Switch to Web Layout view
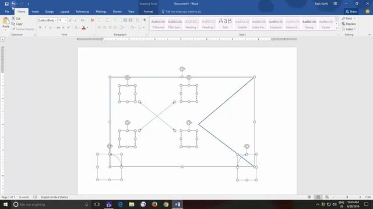 [x=327, y=197]
